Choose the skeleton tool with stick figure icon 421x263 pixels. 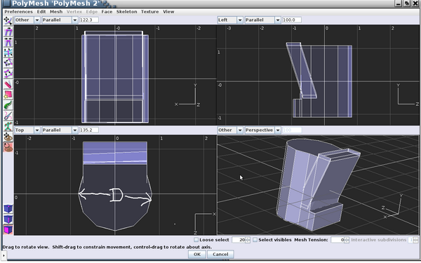[x=8, y=126]
